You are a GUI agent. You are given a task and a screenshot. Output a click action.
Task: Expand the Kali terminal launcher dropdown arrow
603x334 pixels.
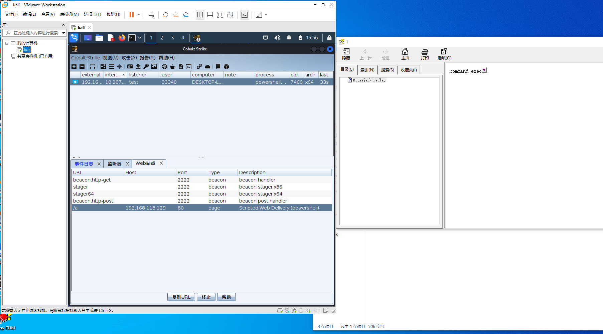[x=140, y=38]
